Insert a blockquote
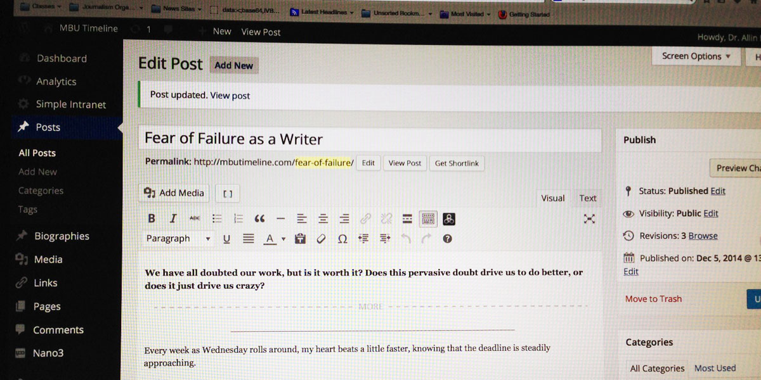Screen dimensions: 761x380 pos(259,218)
